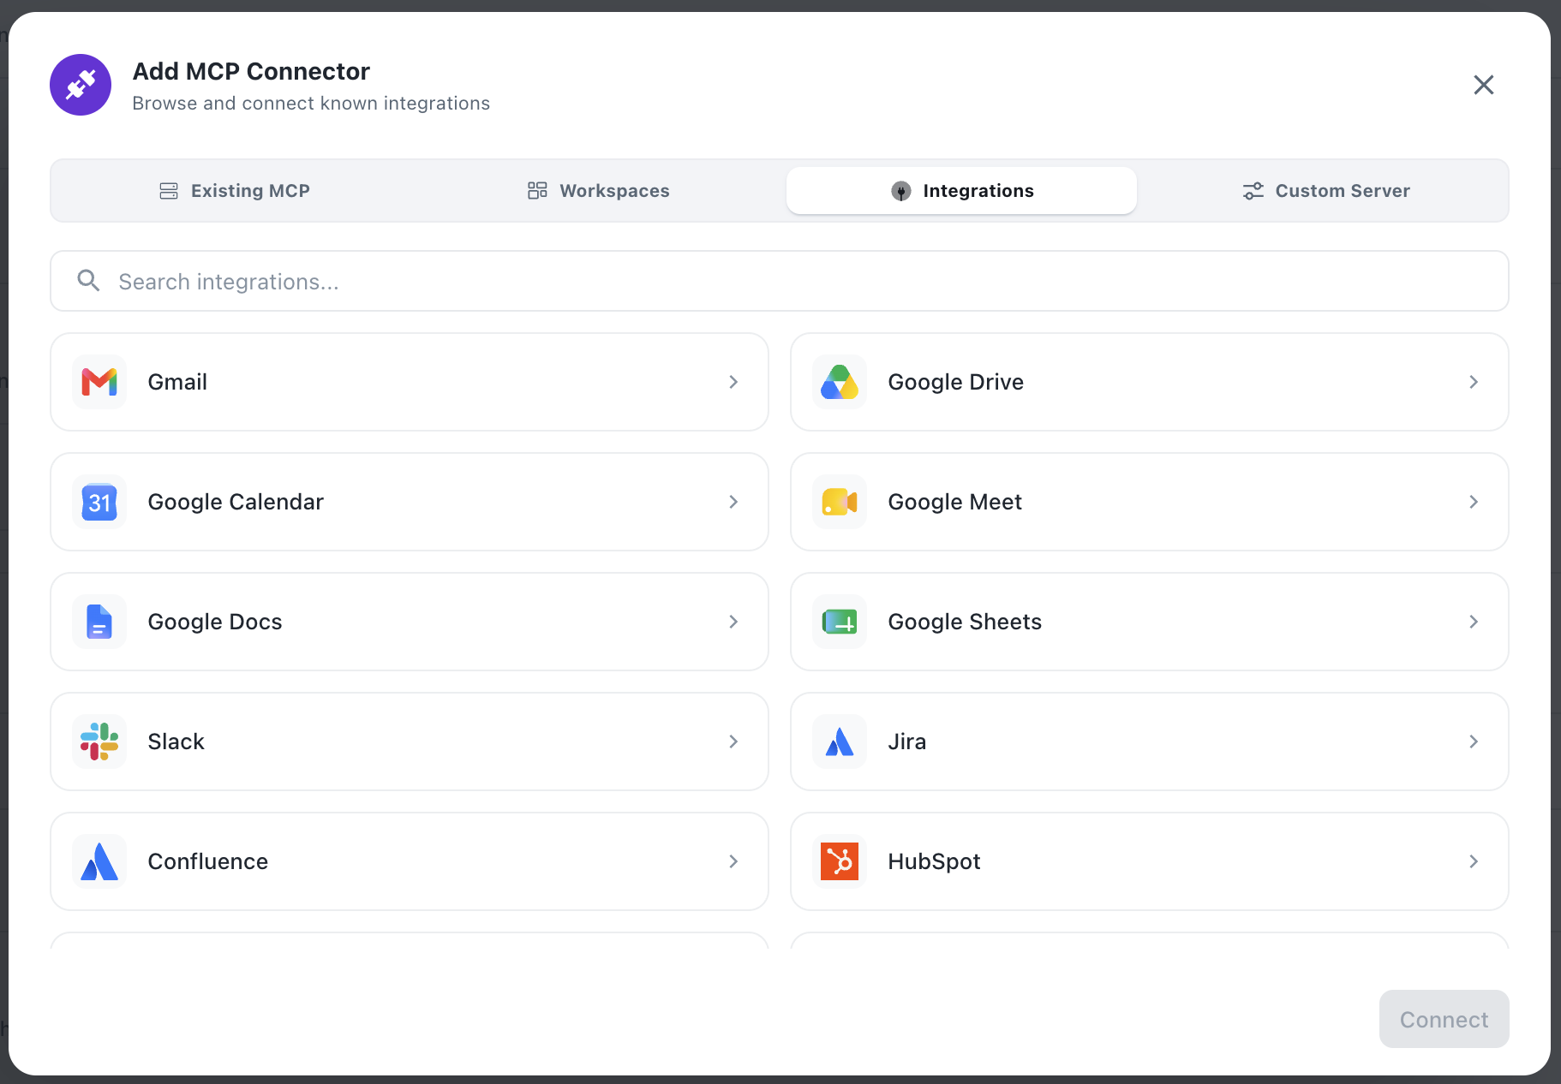Focus the Search integrations field

pyautogui.click(x=780, y=281)
